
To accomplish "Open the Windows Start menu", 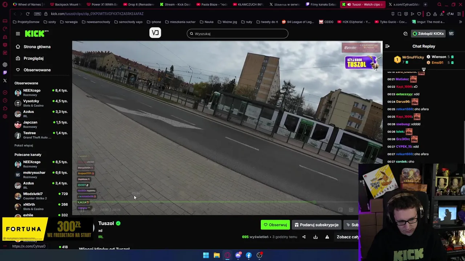I will (206, 255).
